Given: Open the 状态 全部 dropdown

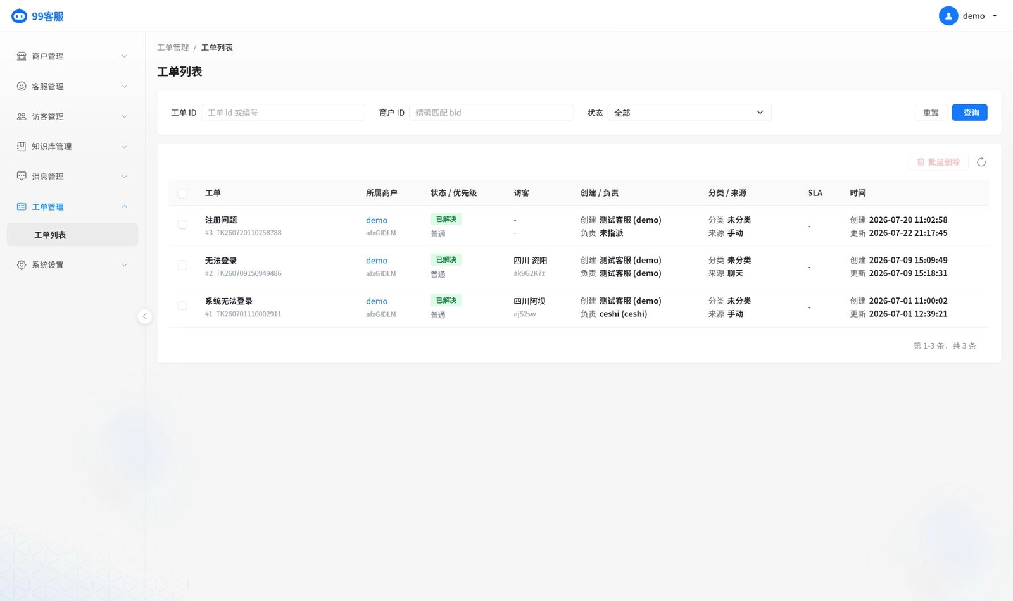Looking at the screenshot, I should point(689,113).
